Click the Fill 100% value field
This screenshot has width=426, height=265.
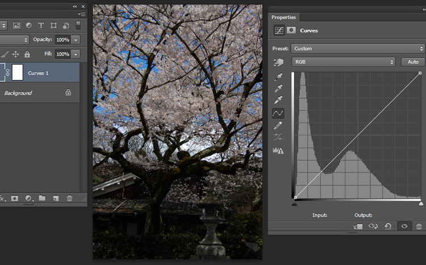point(63,54)
